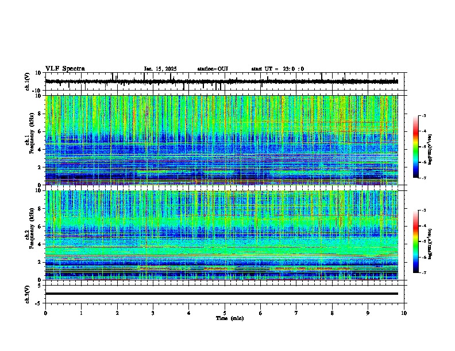Click the ch.1 spectrogram color bar
Image resolution: width=455 pixels, height=351 pixels.
[415, 147]
